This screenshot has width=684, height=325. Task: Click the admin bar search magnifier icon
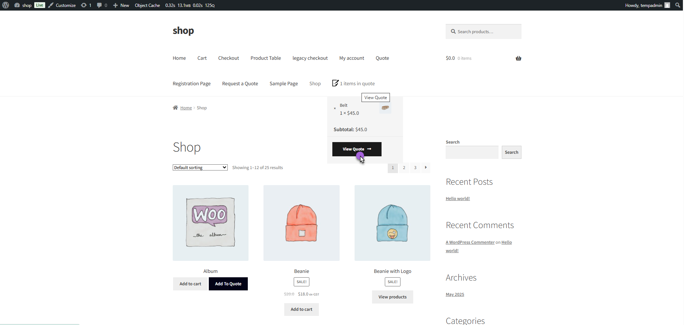coord(677,5)
